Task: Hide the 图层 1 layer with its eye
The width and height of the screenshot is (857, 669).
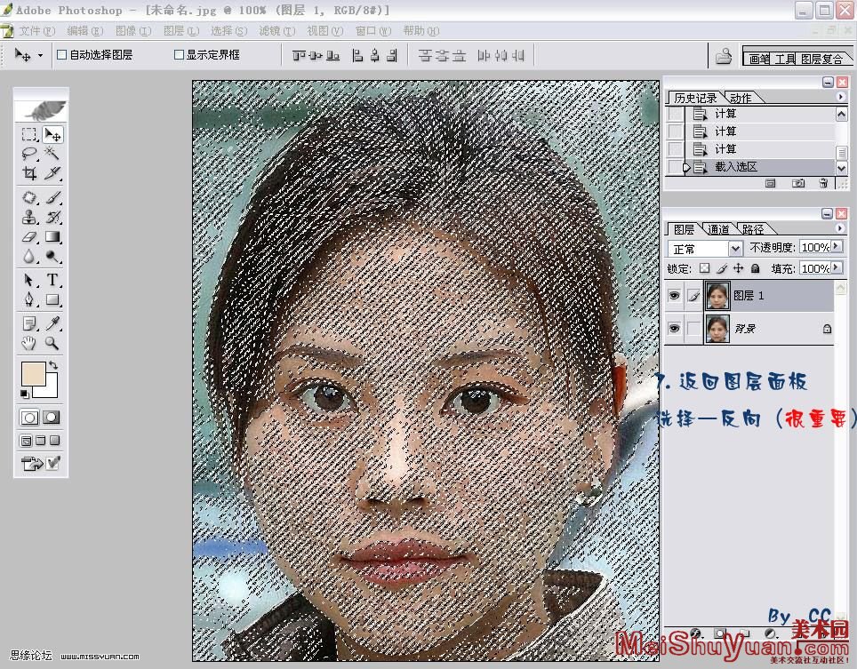Action: (675, 296)
